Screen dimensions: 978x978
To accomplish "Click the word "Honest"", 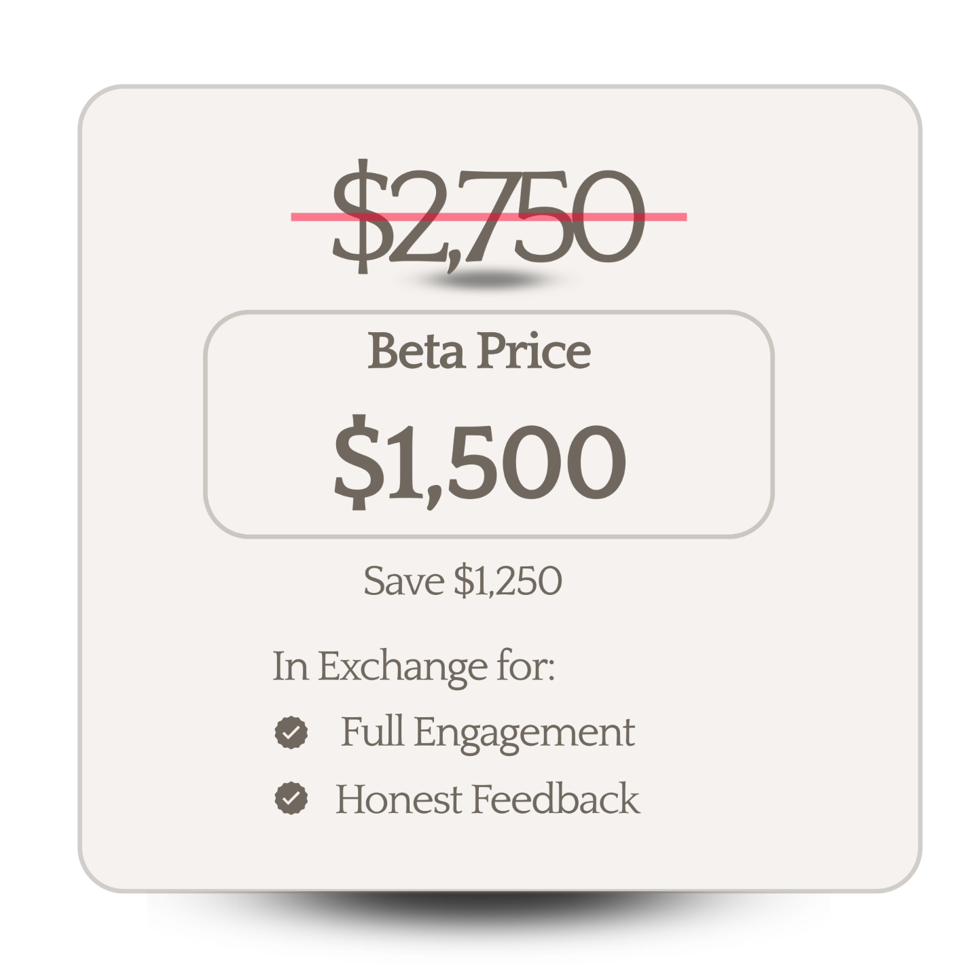I will tap(399, 799).
